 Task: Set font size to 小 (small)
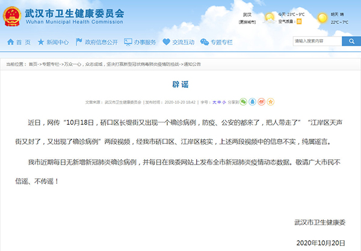(x=223, y=102)
